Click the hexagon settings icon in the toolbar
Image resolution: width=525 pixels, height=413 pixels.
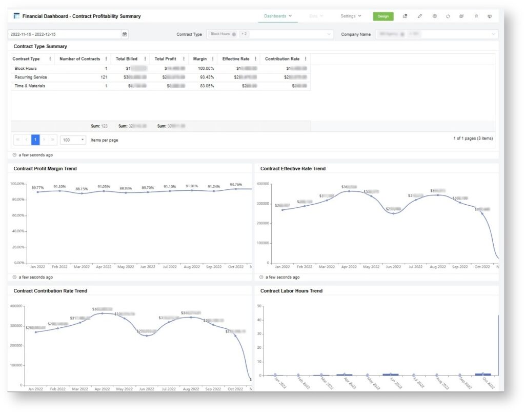434,16
